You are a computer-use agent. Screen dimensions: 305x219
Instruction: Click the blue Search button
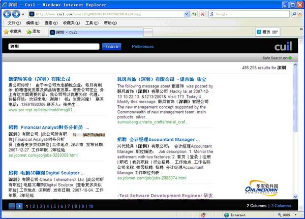(x=112, y=47)
